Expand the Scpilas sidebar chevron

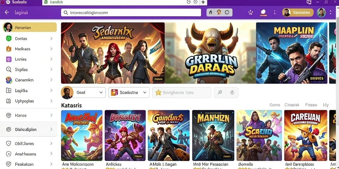(51, 69)
